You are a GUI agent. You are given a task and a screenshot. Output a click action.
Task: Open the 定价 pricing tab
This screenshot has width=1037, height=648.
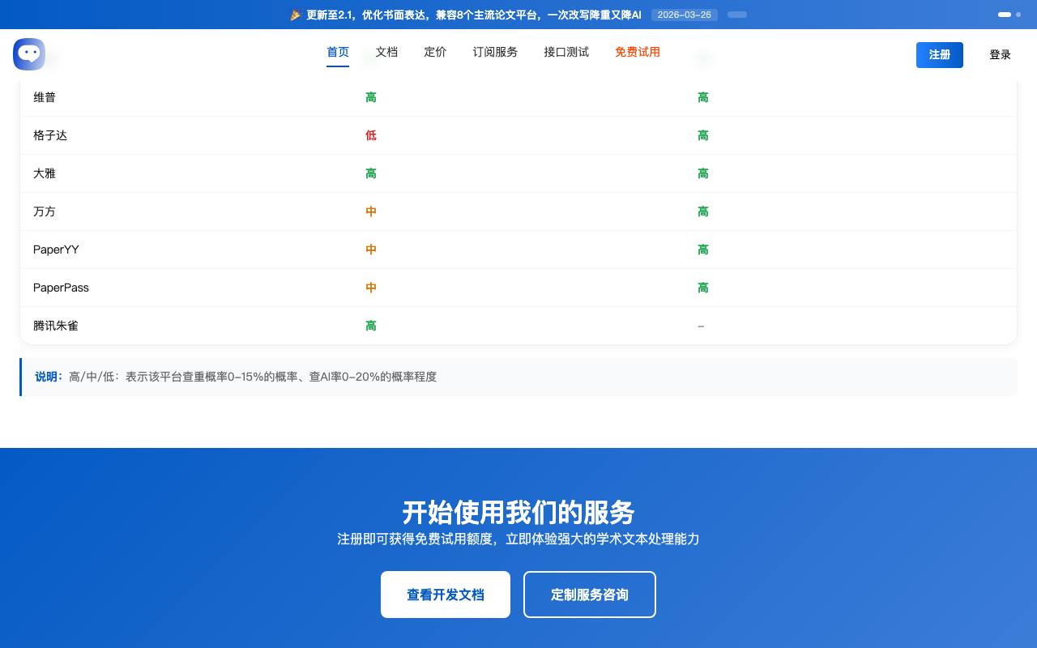pos(435,53)
